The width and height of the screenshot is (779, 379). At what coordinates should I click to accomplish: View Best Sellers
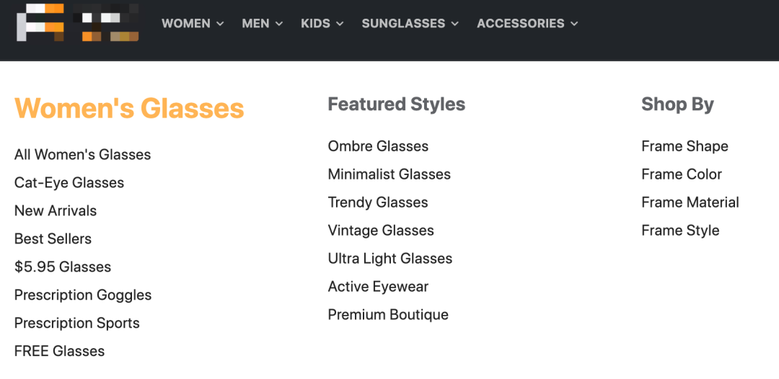pyautogui.click(x=53, y=239)
